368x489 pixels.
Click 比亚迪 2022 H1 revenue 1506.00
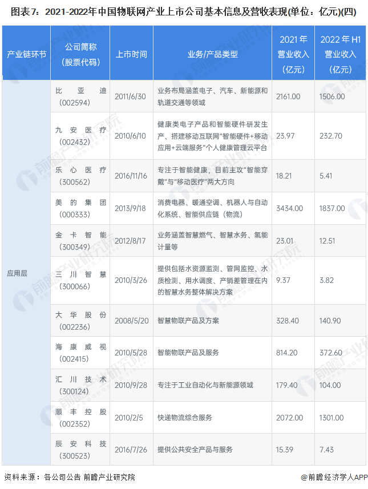pyautogui.click(x=332, y=96)
